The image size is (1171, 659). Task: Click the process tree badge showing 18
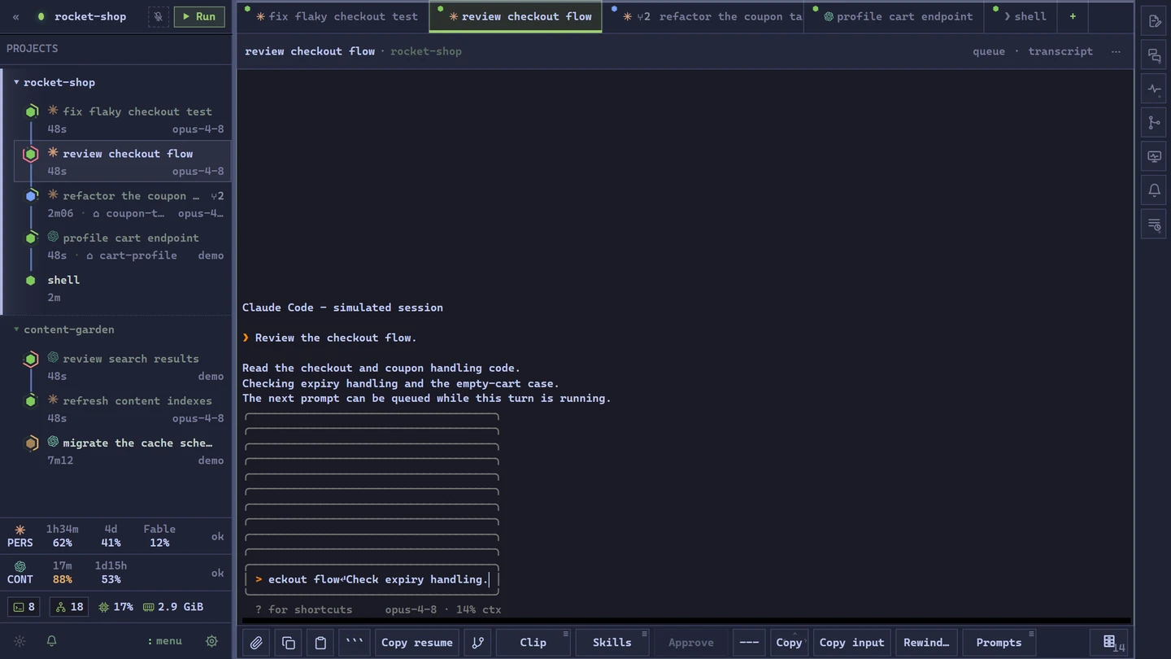(69, 607)
